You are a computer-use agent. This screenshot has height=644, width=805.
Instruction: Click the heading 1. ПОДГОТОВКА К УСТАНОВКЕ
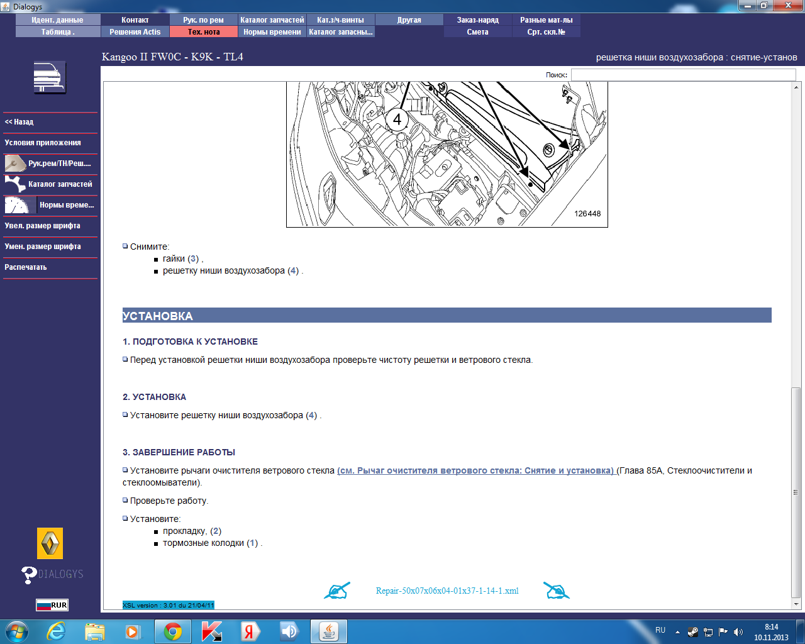190,341
